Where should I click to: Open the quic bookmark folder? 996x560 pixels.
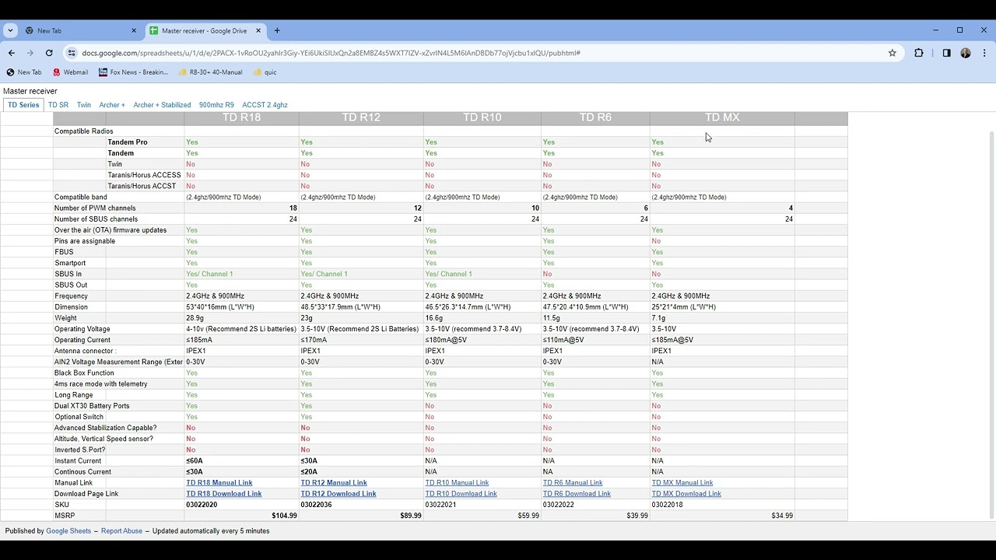point(265,72)
